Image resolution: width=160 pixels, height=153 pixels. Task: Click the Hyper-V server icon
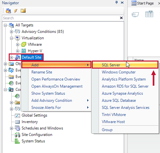pos(24,51)
